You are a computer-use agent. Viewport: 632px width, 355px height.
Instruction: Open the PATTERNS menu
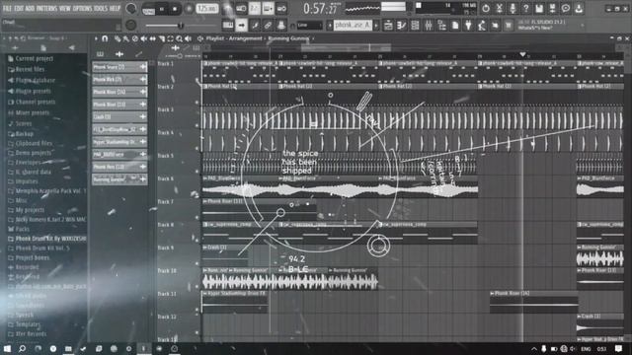46,8
